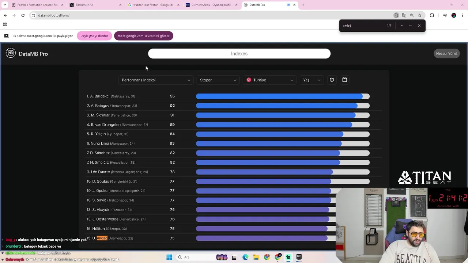Click player name D. Sánchez

point(100,153)
